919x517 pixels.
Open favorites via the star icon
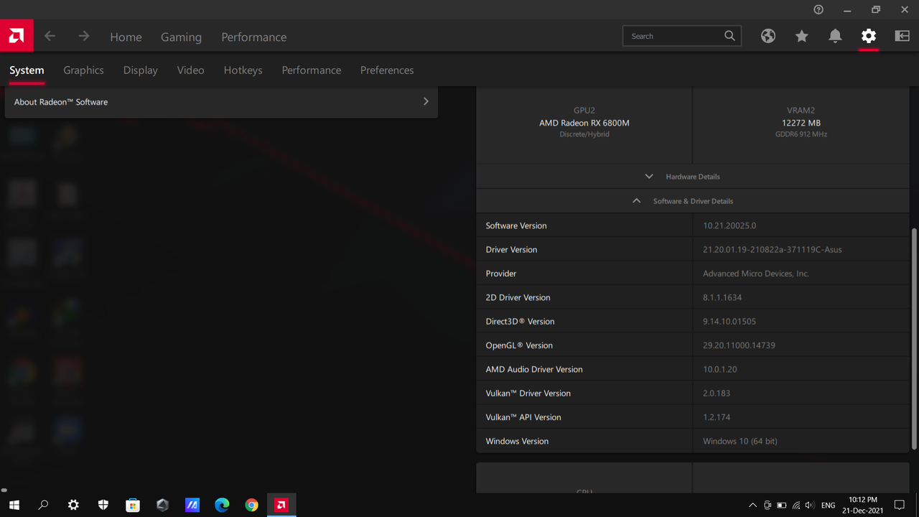[x=801, y=36]
